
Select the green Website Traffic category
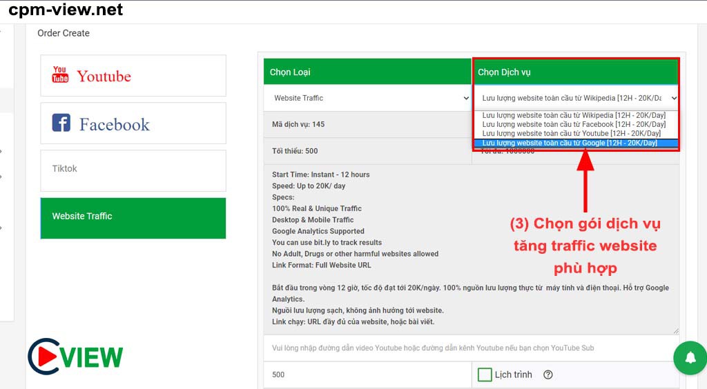tap(133, 218)
